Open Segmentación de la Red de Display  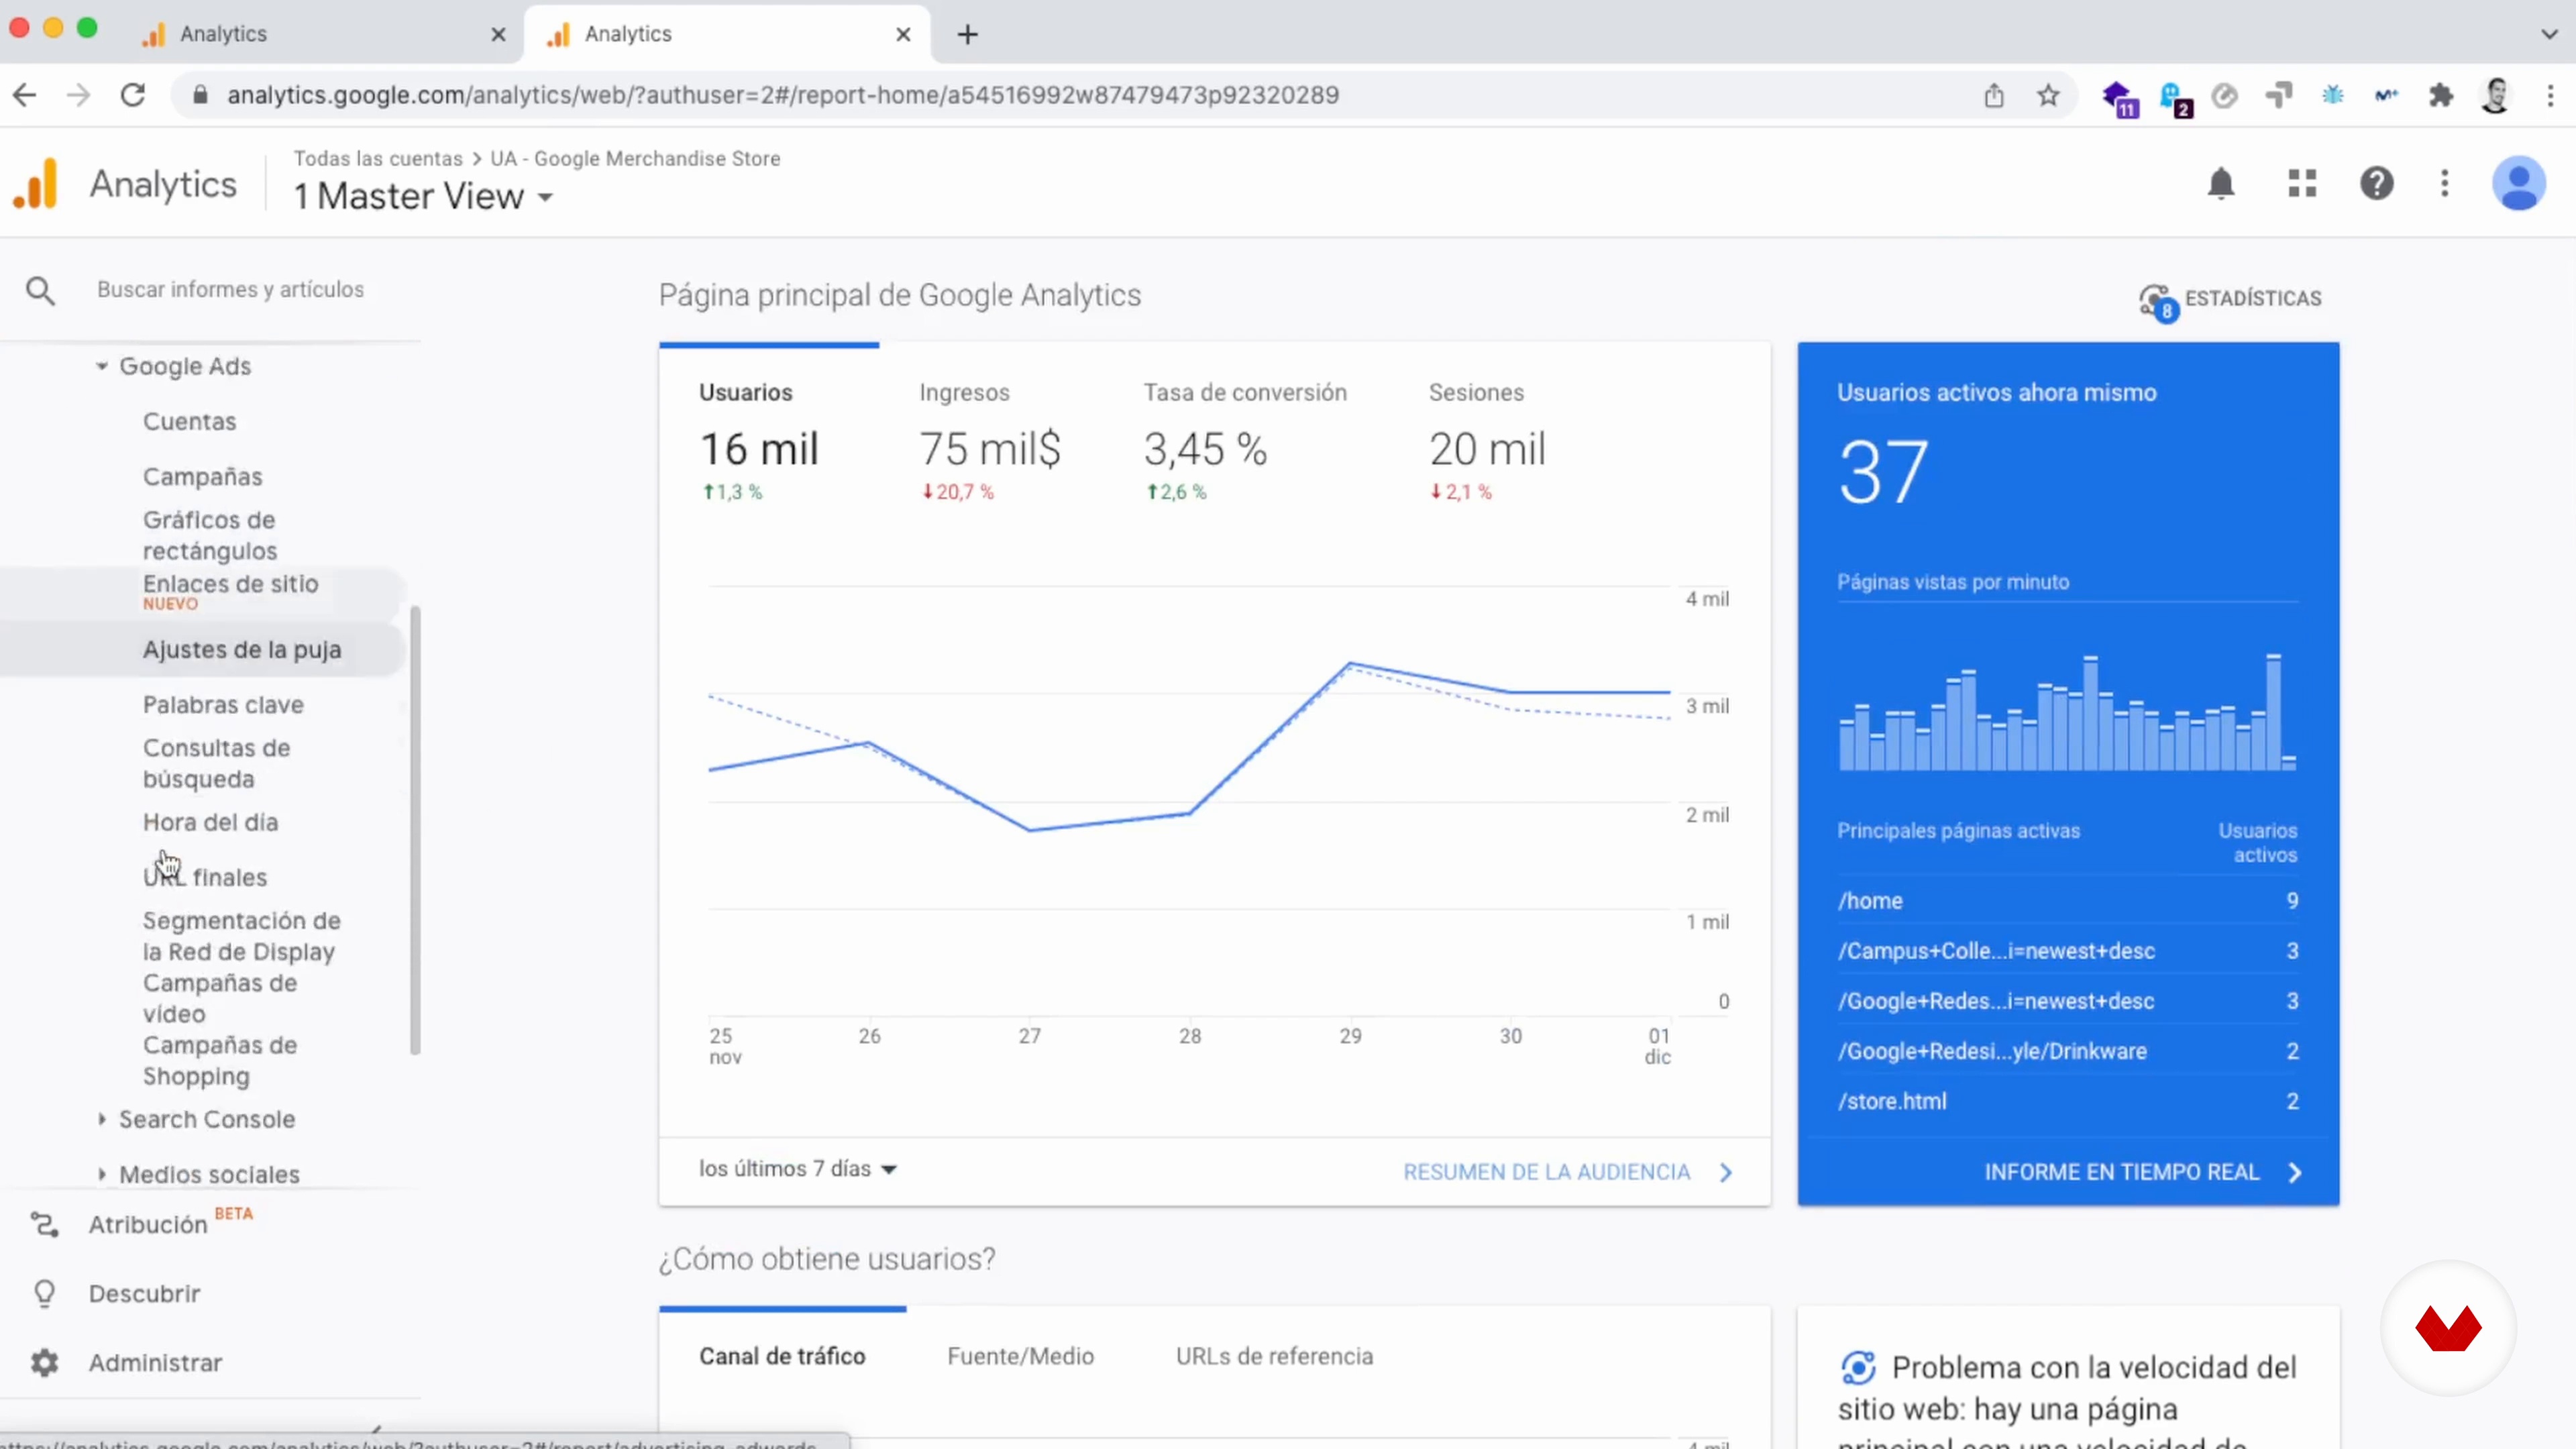click(x=241, y=936)
